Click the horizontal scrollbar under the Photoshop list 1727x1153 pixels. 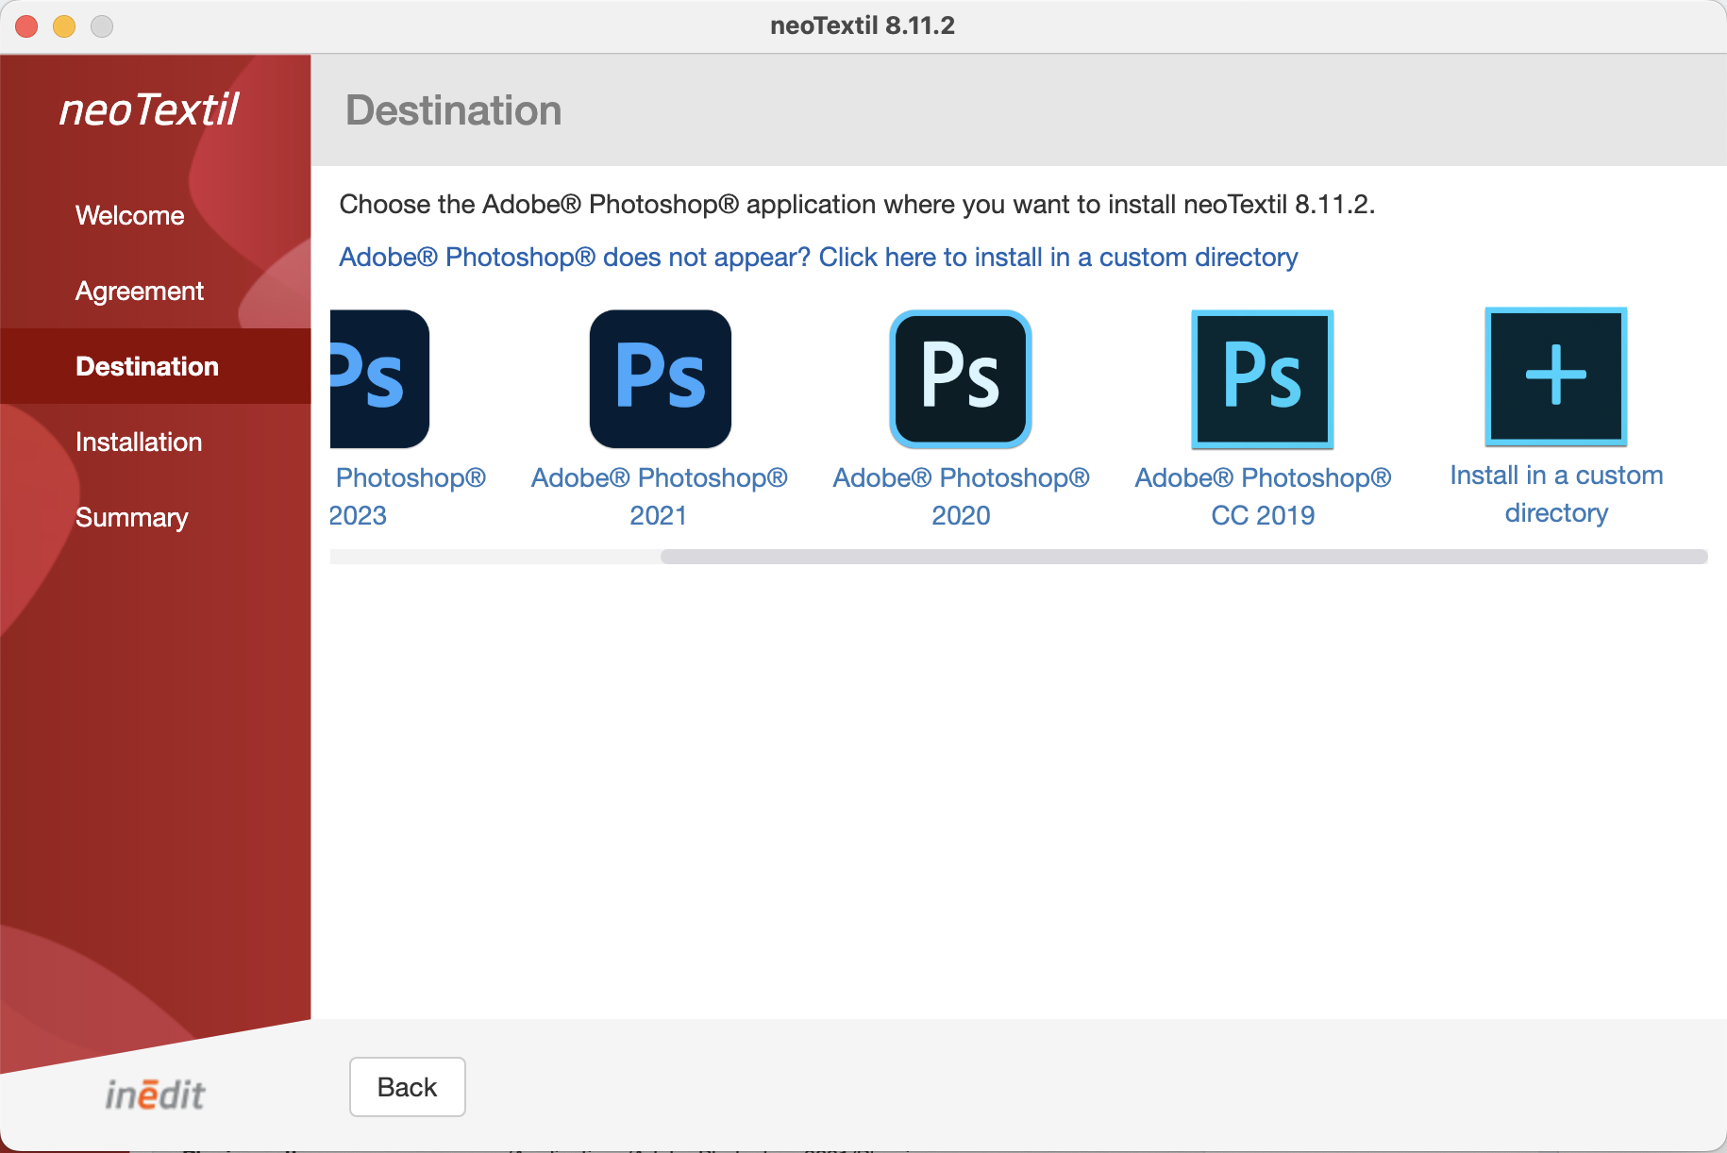click(x=1183, y=557)
